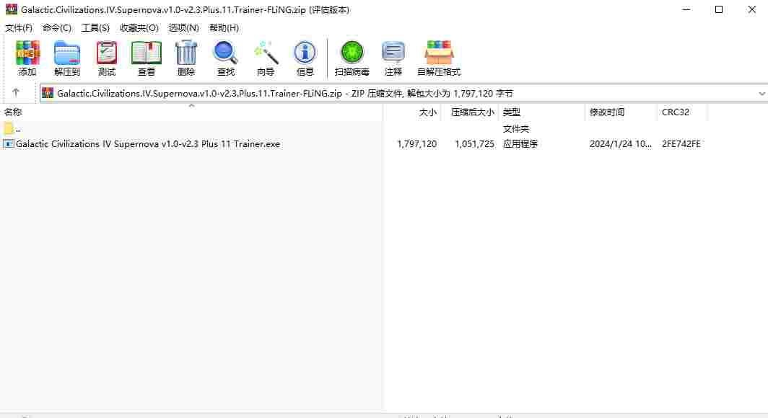
Task: Open the 查看 (View) book icon
Action: (147, 53)
